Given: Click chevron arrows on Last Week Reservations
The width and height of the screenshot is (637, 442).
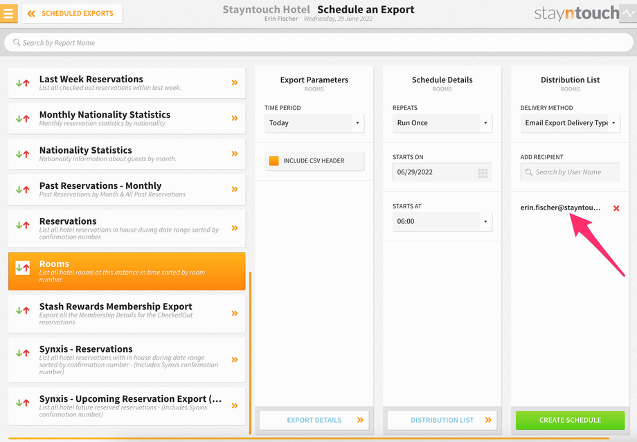Looking at the screenshot, I should point(235,83).
